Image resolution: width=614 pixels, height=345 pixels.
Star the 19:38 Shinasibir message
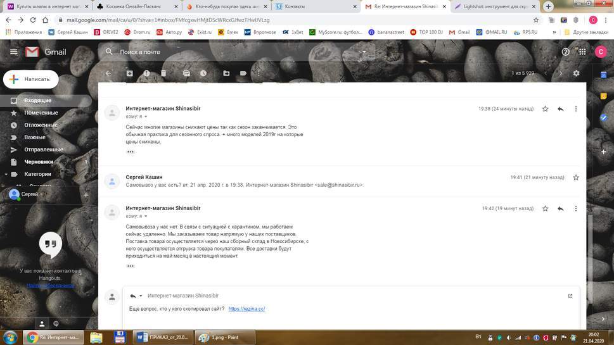click(x=545, y=109)
